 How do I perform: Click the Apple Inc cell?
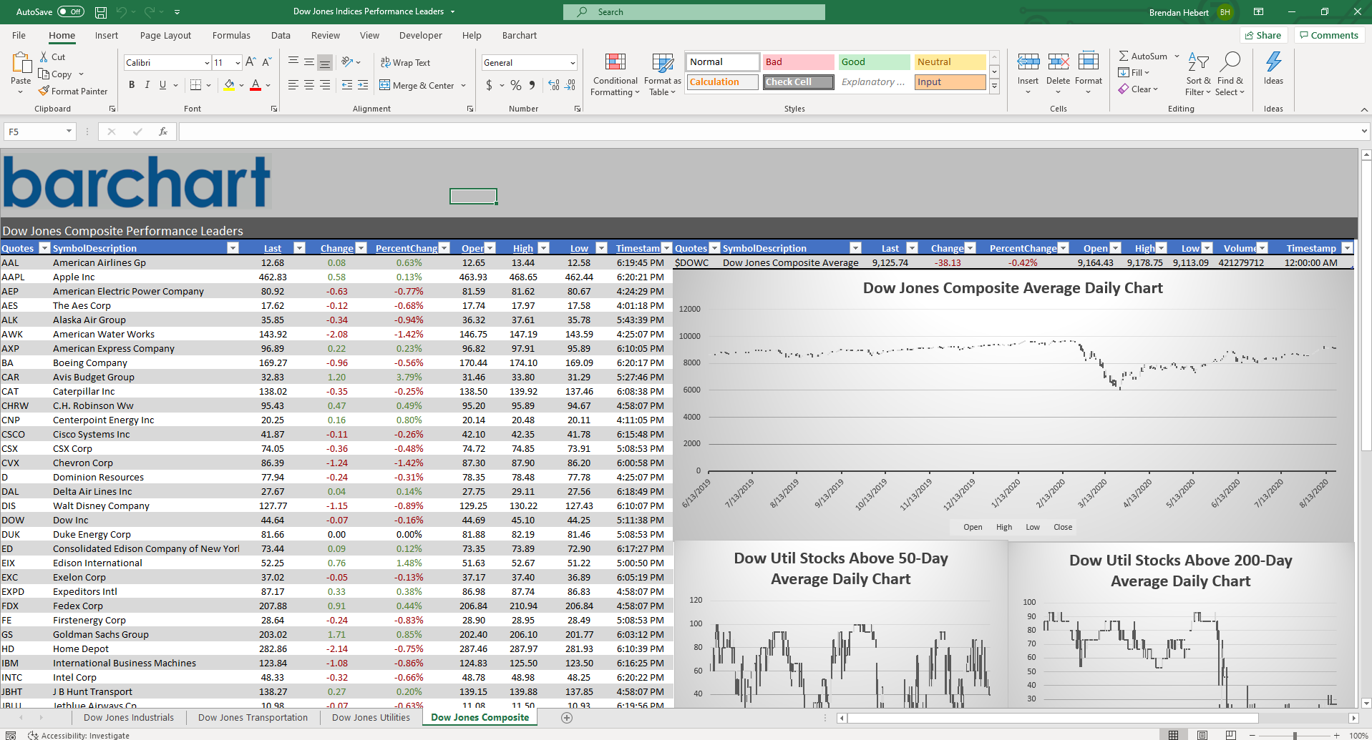coord(146,277)
